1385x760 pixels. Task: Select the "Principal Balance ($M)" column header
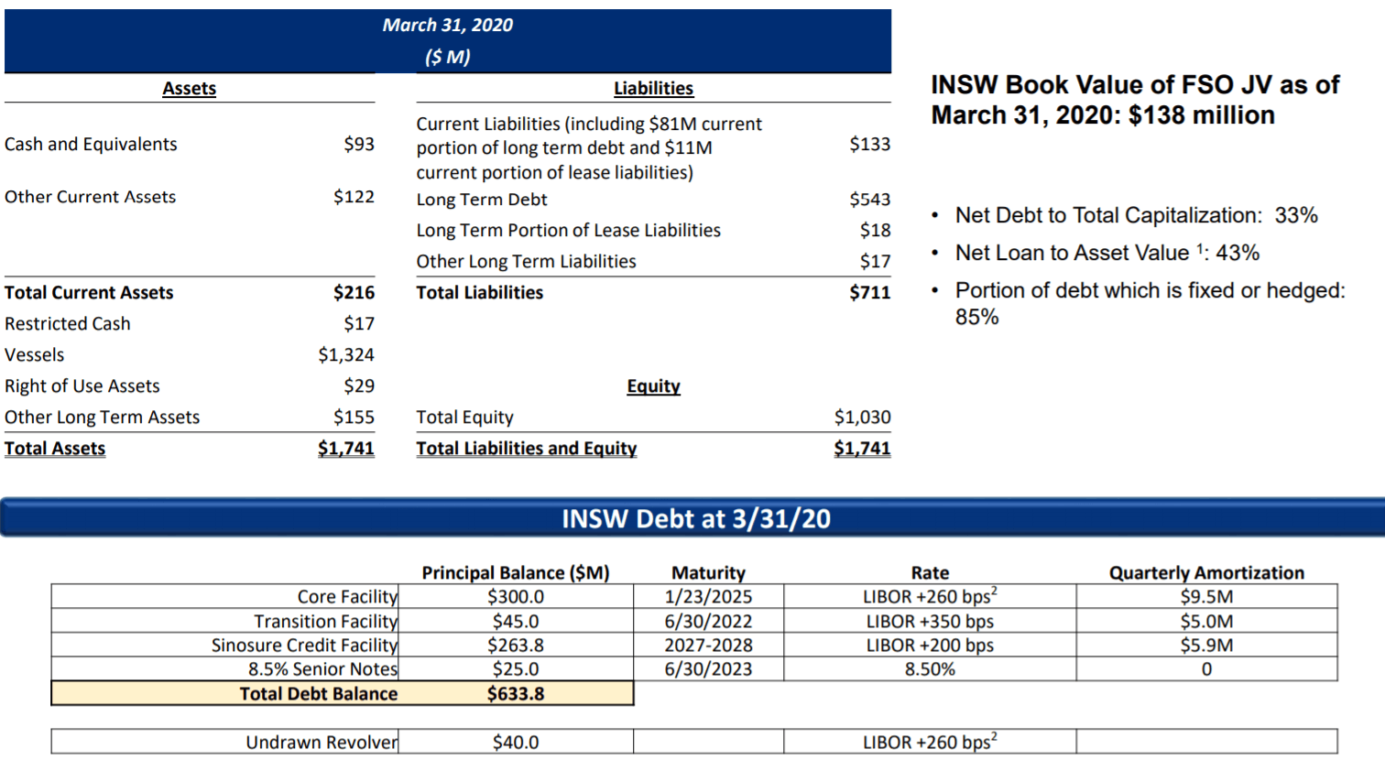coord(516,572)
